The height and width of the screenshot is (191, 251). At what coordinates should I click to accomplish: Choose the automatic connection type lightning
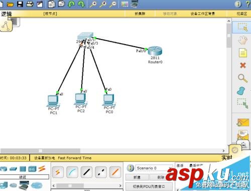tap(58, 172)
